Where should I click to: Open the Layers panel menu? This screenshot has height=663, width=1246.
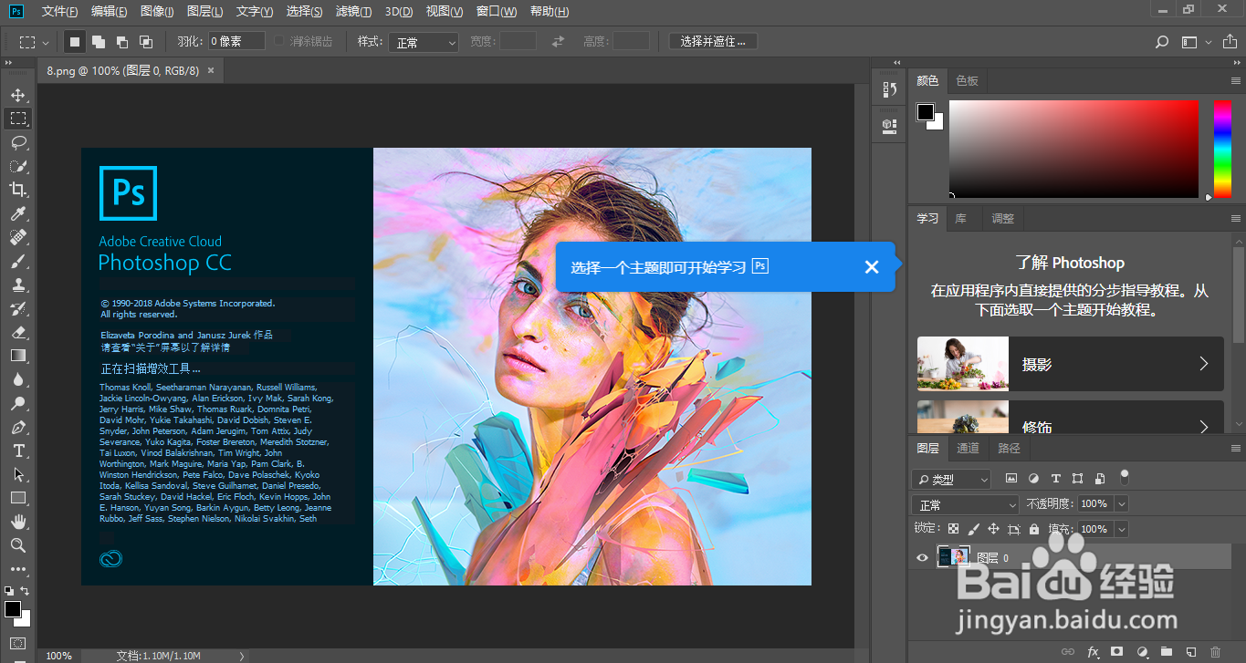tap(1236, 449)
